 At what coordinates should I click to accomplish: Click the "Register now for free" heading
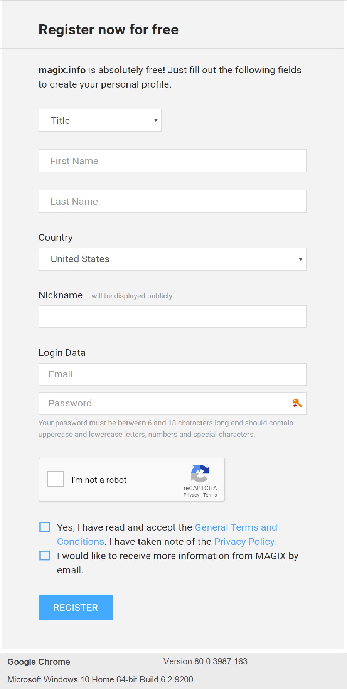pyautogui.click(x=108, y=30)
